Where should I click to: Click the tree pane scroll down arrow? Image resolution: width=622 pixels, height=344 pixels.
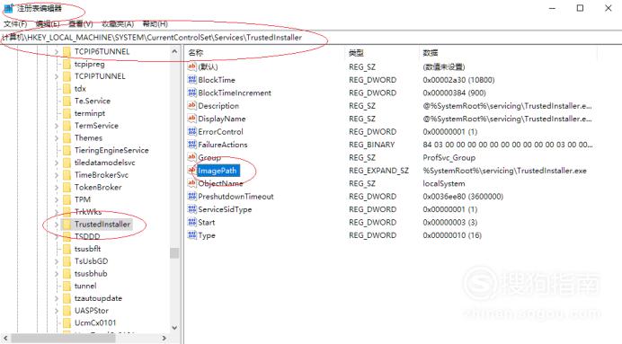(174, 328)
